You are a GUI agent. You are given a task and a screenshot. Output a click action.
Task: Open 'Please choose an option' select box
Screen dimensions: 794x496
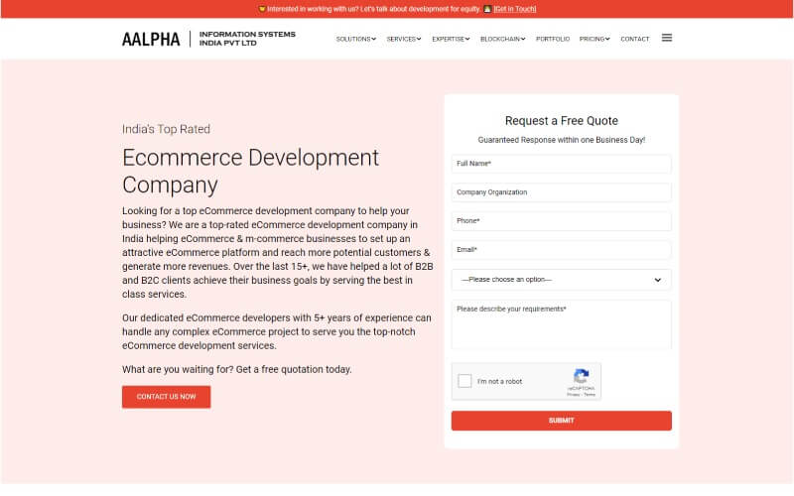coord(561,280)
